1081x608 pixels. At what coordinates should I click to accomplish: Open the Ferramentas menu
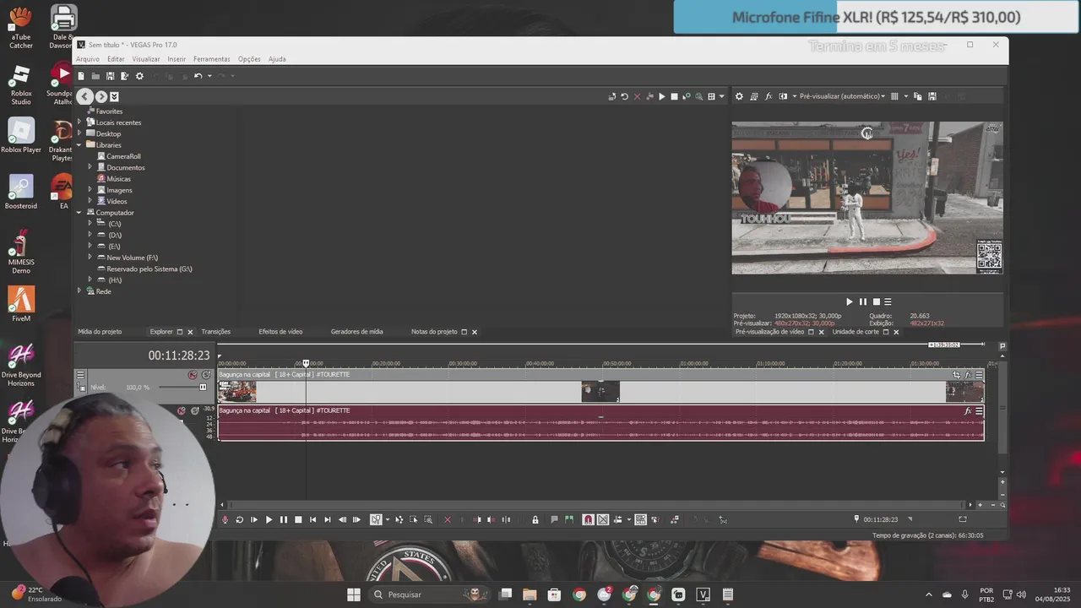pyautogui.click(x=211, y=59)
